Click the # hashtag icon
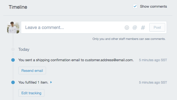 pos(143,28)
